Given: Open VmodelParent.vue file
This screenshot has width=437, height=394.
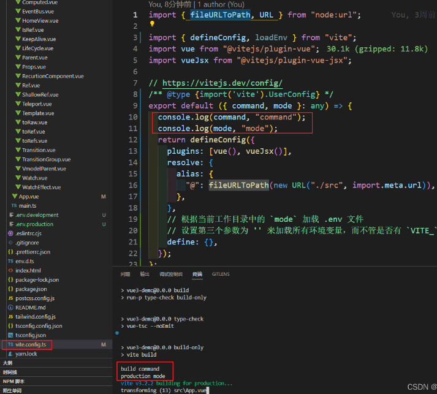Looking at the screenshot, I should [x=44, y=169].
